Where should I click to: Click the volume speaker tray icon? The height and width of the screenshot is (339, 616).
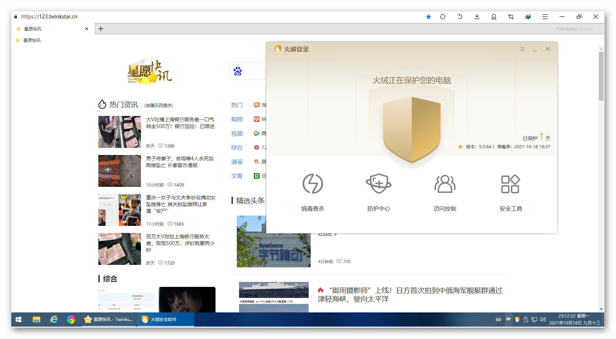click(543, 319)
